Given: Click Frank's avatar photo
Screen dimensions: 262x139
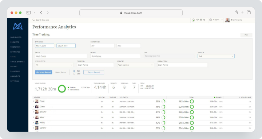Looking at the screenshot, I should point(37,101).
